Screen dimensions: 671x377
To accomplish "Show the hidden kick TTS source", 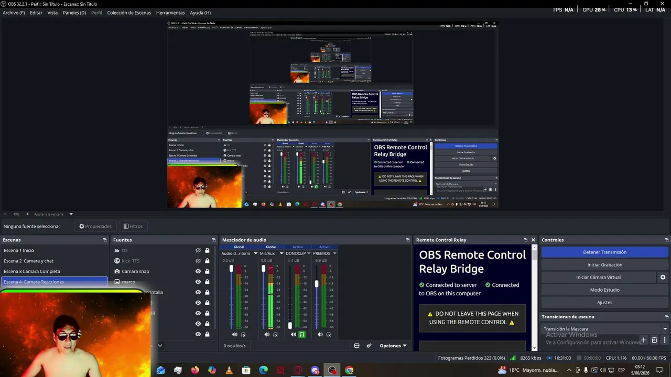I will [x=198, y=261].
